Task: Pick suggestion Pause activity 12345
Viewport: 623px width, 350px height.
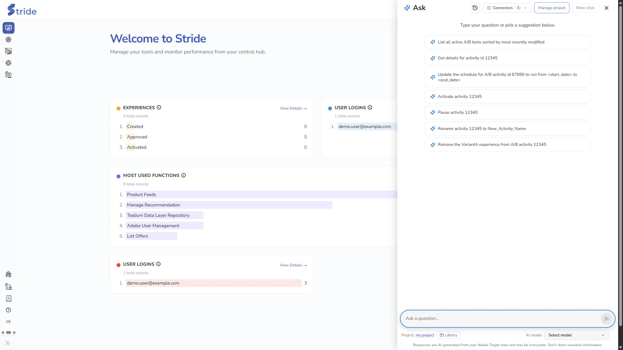Action: point(507,112)
